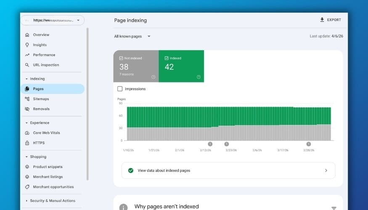368x210 pixels.
Task: Open Merchant opportunities report
Action: [x=53, y=187]
